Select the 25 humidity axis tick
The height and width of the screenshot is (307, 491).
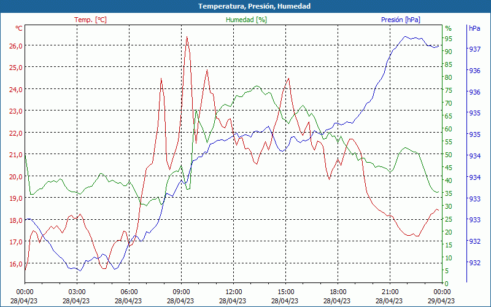[x=449, y=219]
